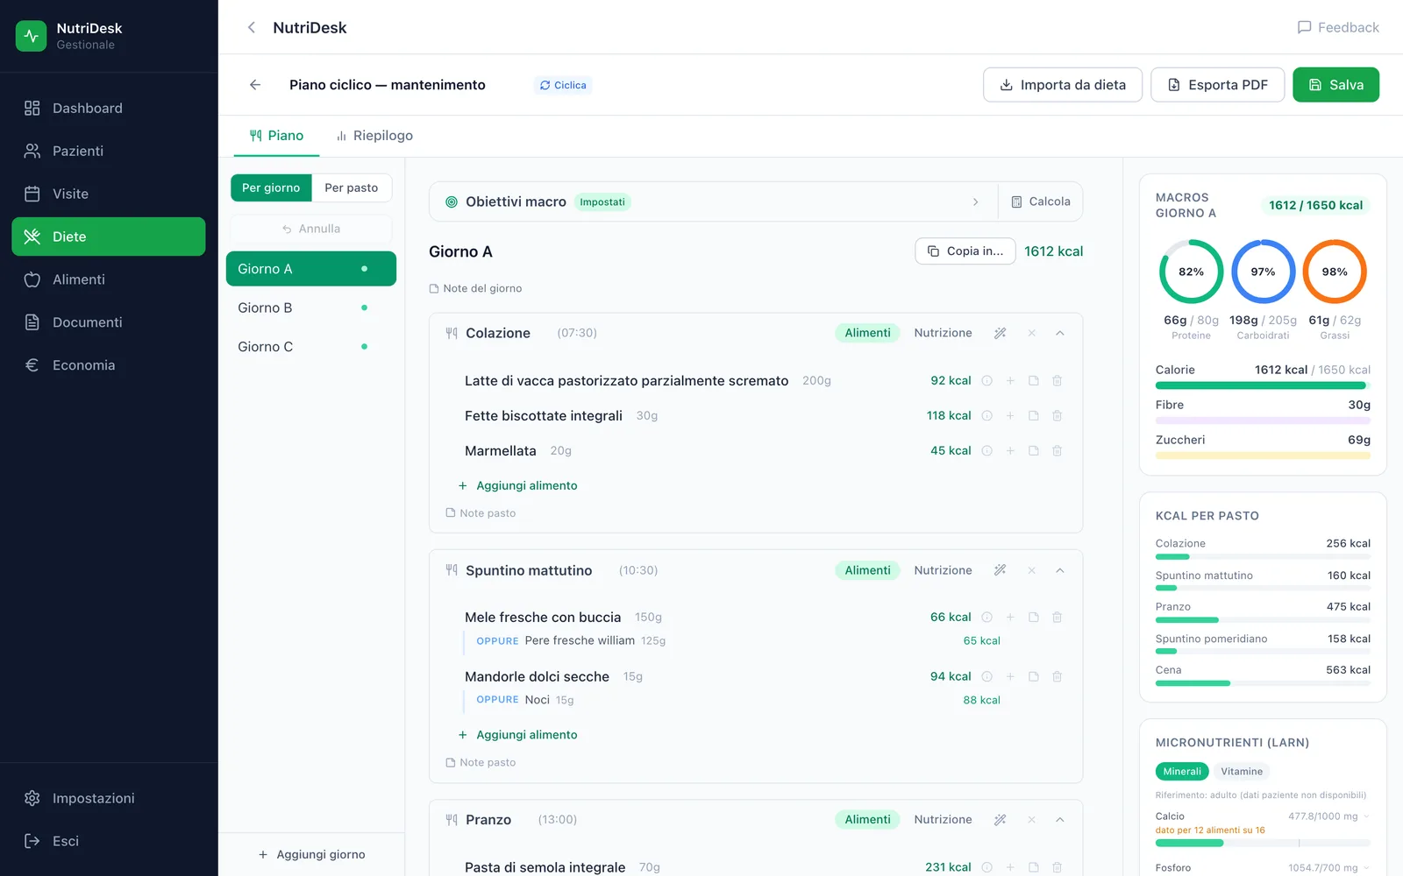Delete the Marmellata food row
The height and width of the screenshot is (876, 1403).
(x=1057, y=451)
